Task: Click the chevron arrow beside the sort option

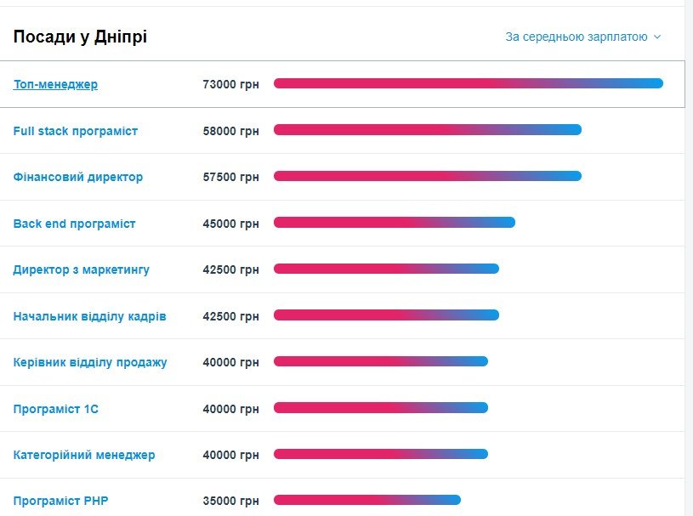Action: click(657, 37)
